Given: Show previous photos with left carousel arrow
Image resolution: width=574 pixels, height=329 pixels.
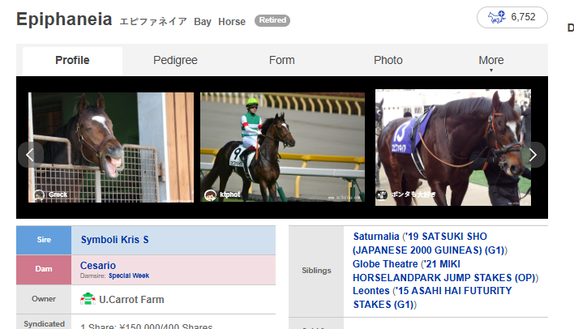Looking at the screenshot, I should pyautogui.click(x=30, y=155).
